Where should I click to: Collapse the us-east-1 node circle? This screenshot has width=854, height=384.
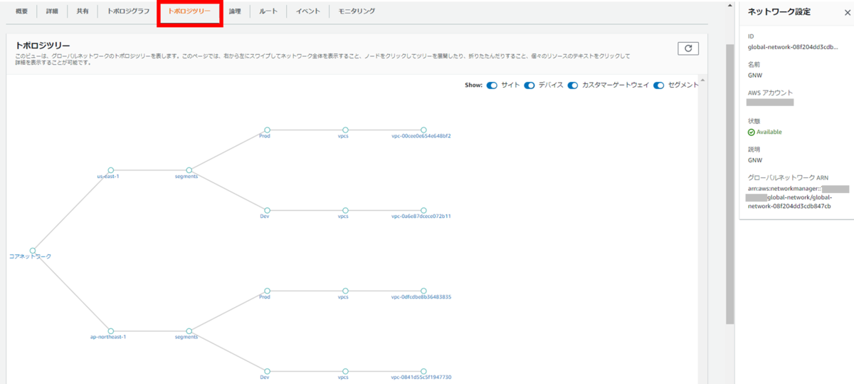[x=110, y=170]
